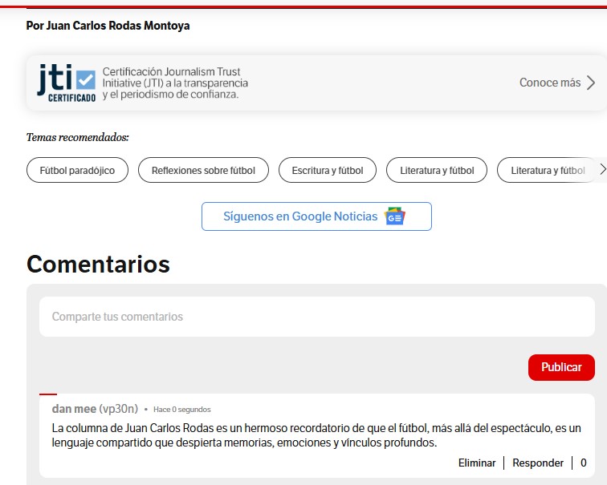Focus the Comparte tus comentarios field
Image resolution: width=607 pixels, height=485 pixels.
(316, 317)
